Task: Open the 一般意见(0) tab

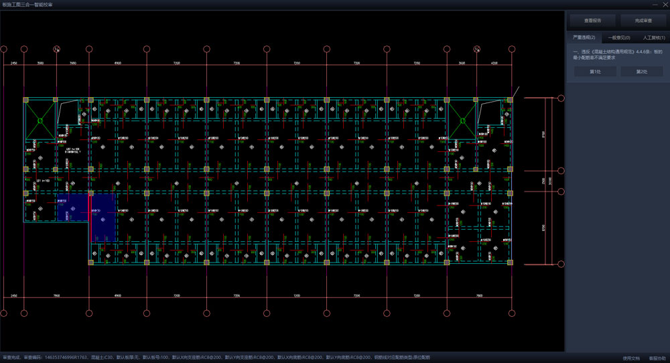Action: [x=618, y=38]
